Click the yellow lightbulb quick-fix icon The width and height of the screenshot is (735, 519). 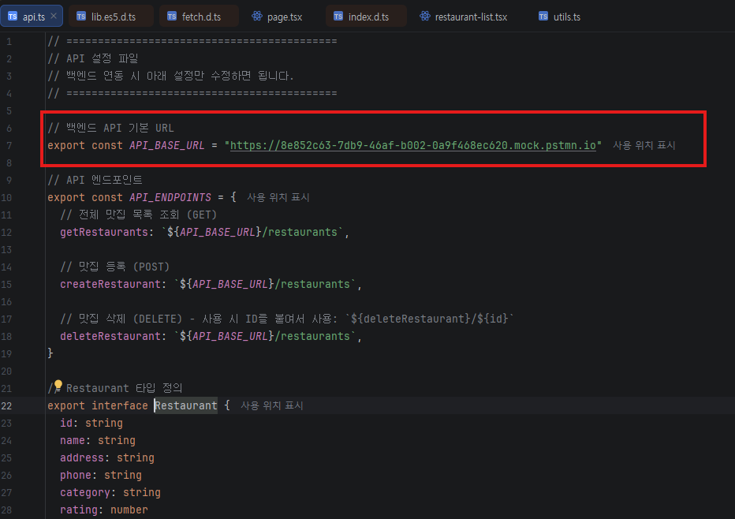[58, 386]
